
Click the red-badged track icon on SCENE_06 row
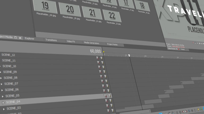(103, 86)
